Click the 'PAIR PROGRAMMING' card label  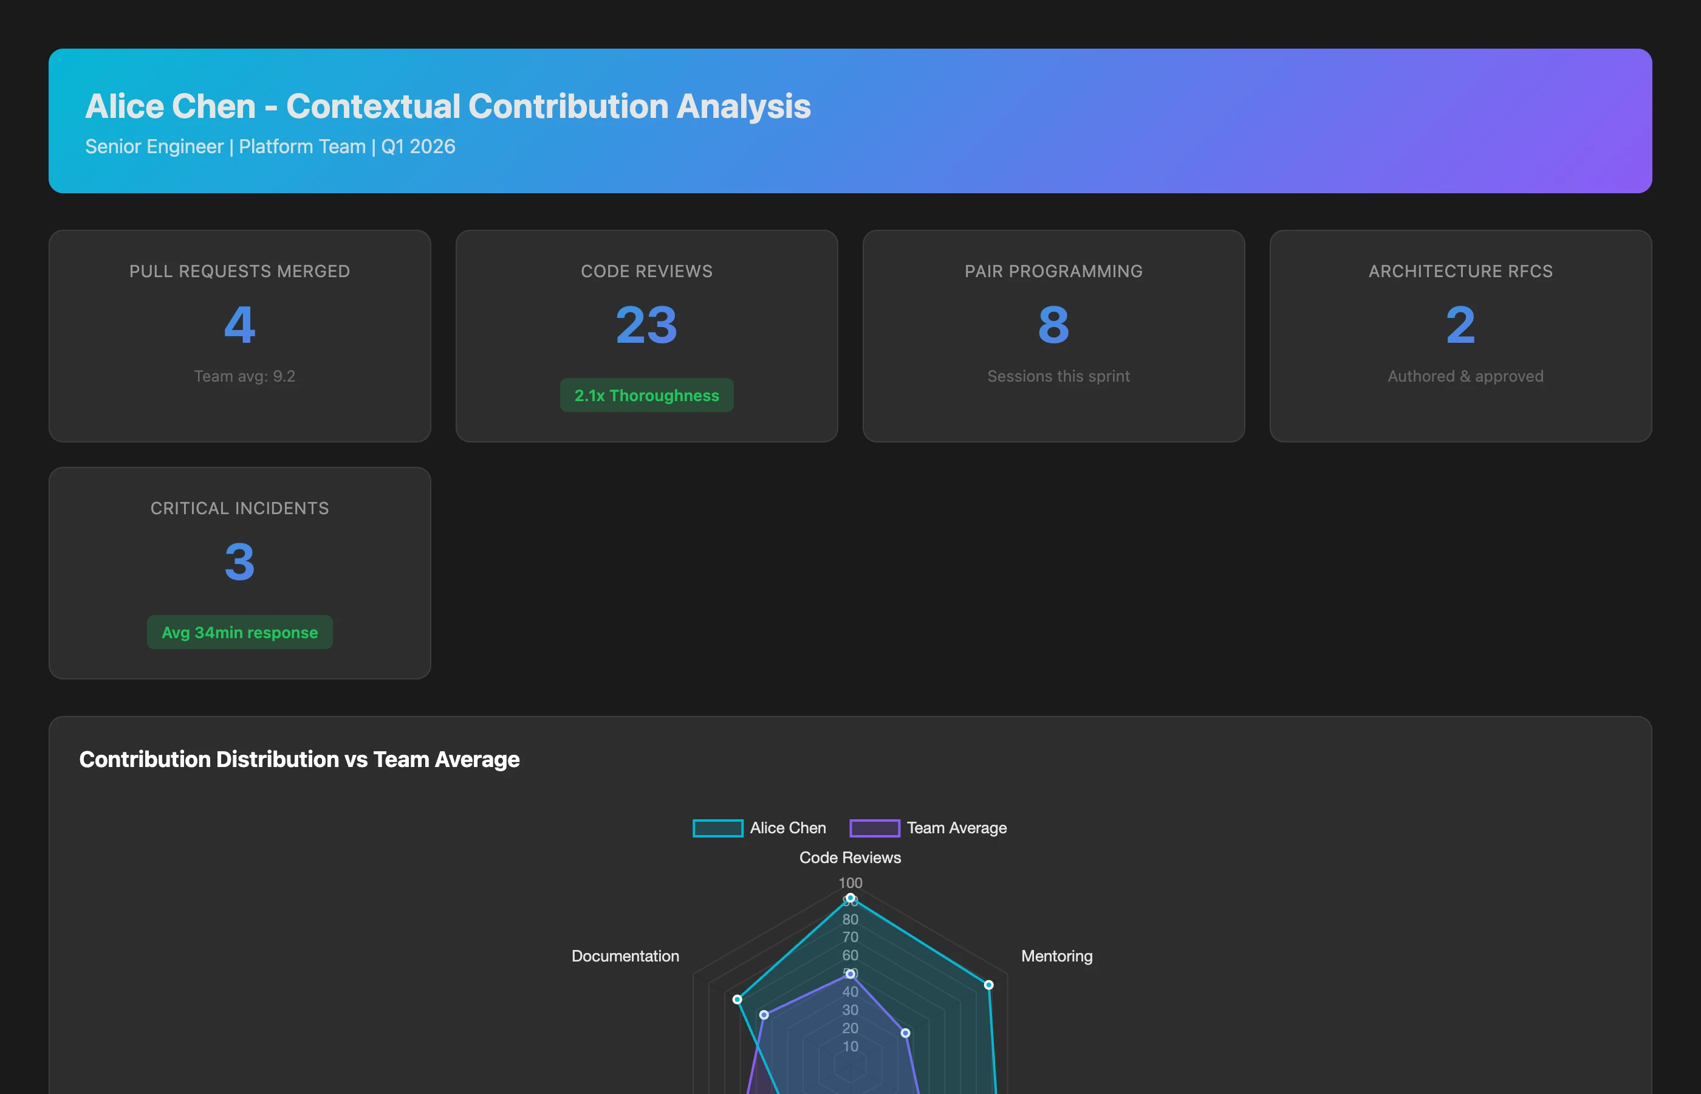tap(1053, 271)
